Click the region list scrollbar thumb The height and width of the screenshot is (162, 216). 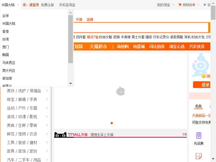coord(71,39)
